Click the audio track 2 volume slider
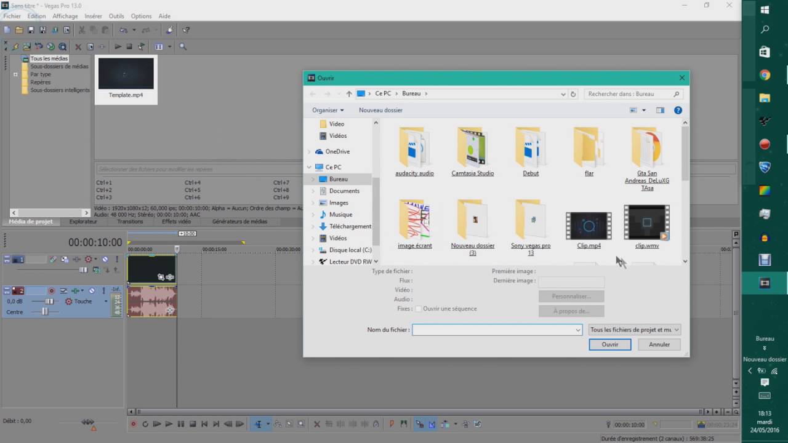 click(x=49, y=301)
